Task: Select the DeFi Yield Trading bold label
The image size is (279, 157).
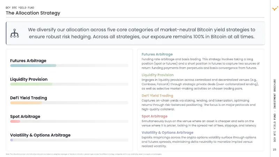Action: tap(29, 98)
